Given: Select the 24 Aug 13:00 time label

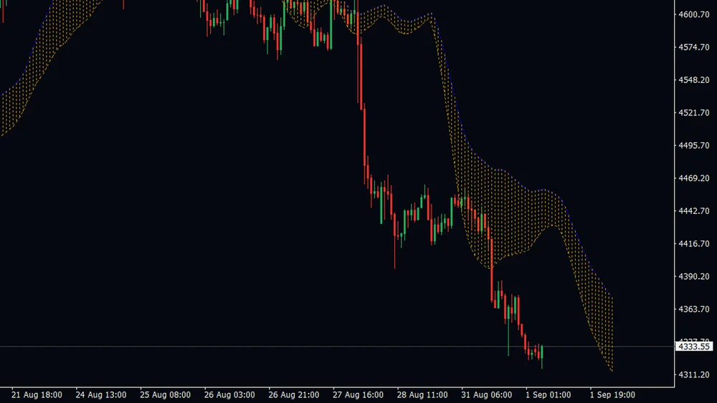Looking at the screenshot, I should (101, 395).
